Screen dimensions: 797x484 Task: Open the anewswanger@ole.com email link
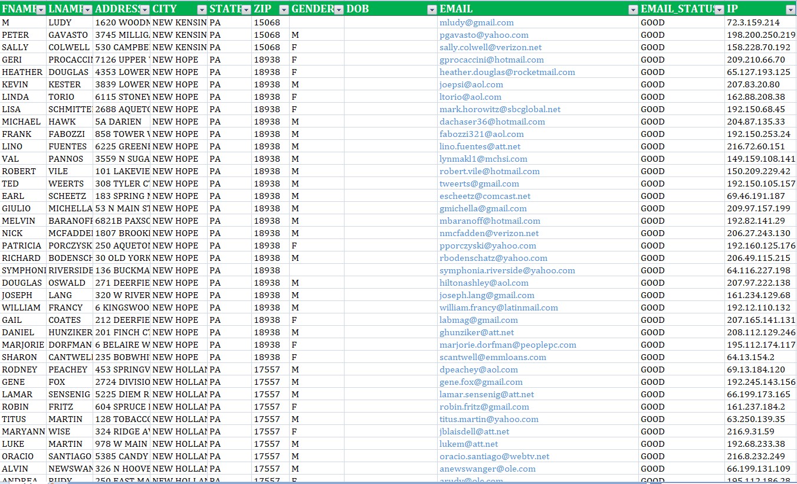pos(488,469)
